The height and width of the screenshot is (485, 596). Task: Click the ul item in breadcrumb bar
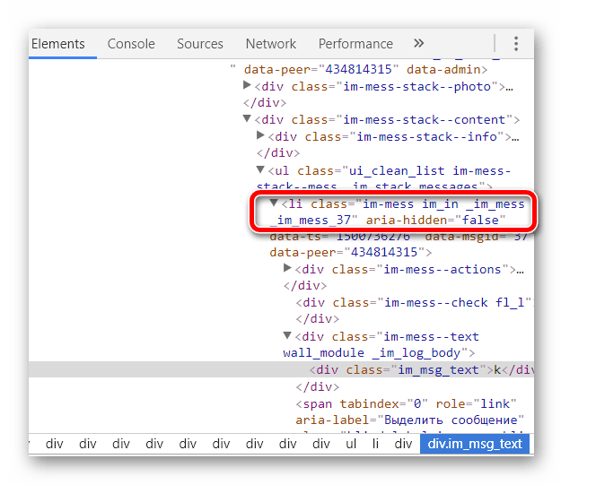pyautogui.click(x=352, y=444)
